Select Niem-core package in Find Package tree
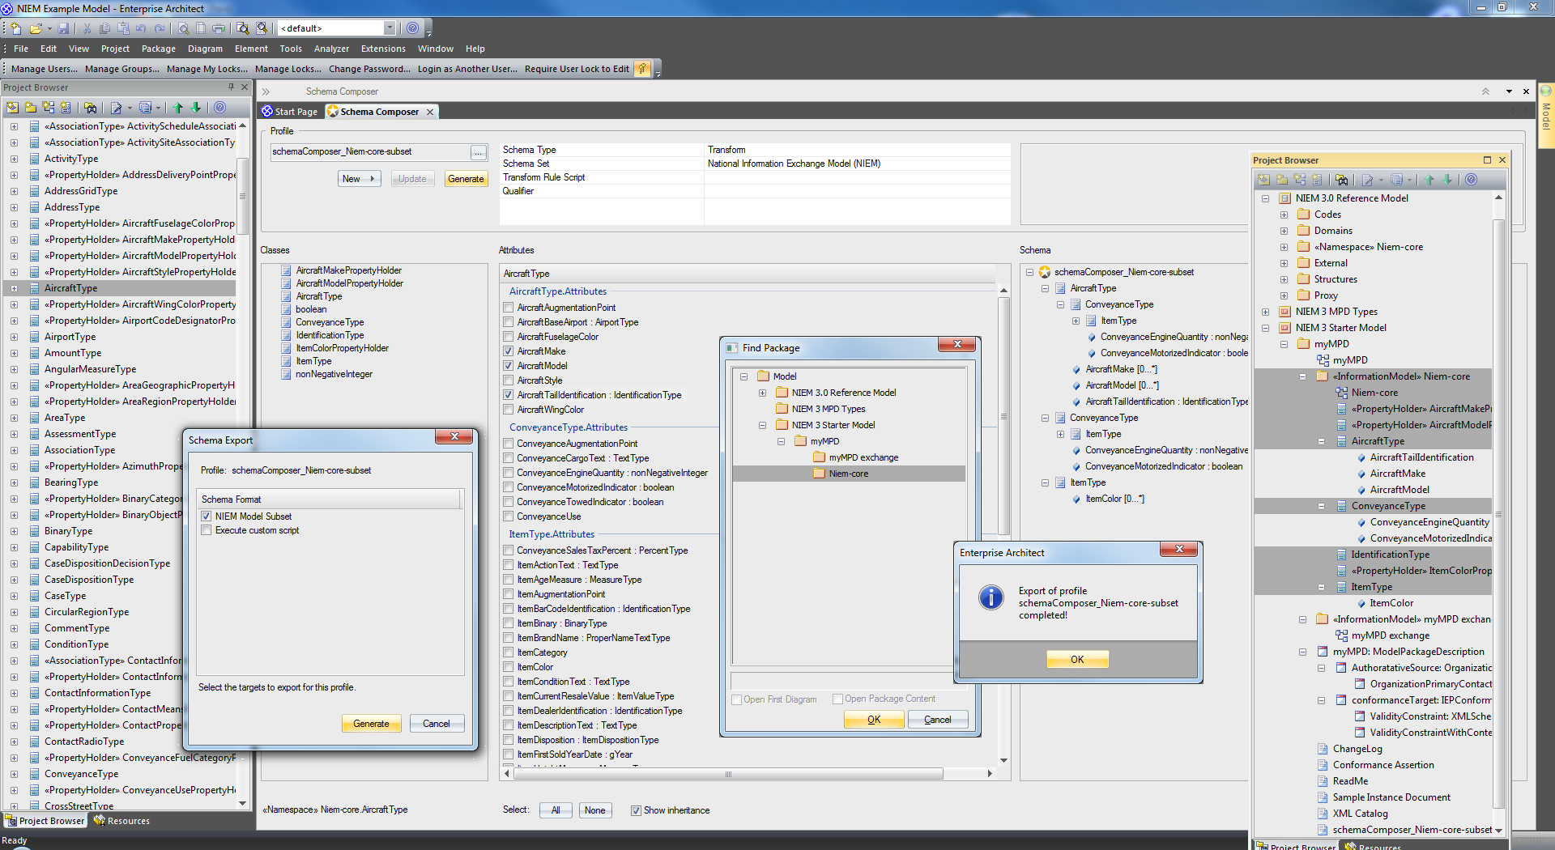This screenshot has height=850, width=1555. [x=848, y=474]
